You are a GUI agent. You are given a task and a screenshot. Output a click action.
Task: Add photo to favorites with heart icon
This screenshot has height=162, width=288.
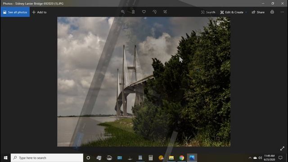coord(144,12)
